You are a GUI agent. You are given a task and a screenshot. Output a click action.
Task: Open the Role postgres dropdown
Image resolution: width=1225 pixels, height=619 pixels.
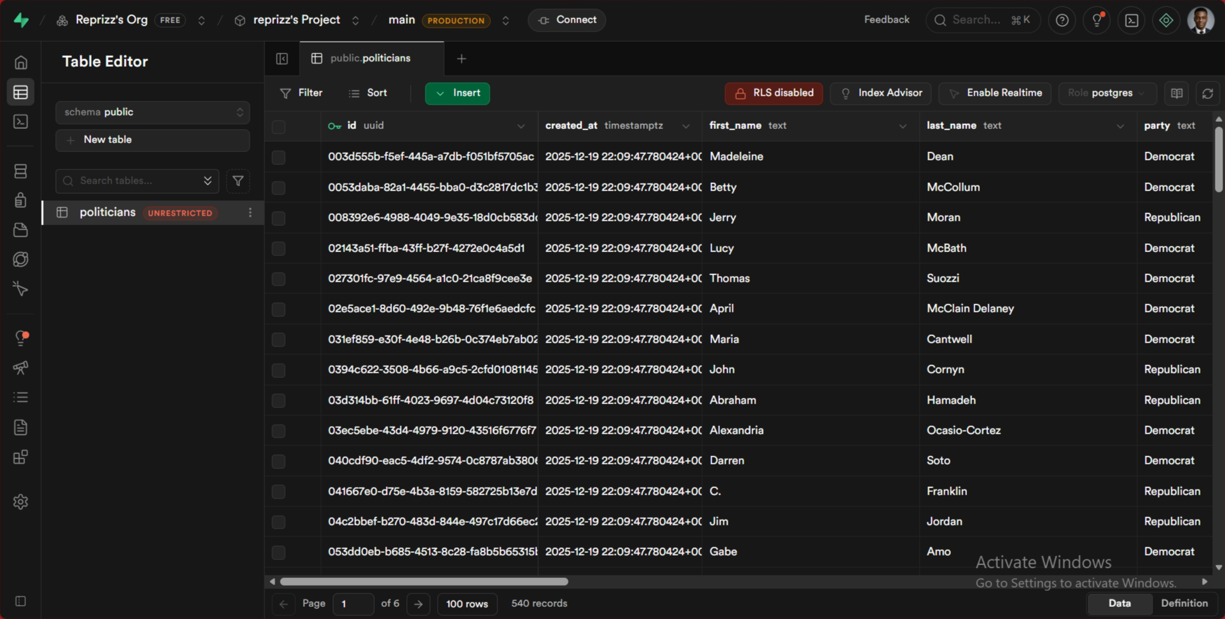pos(1108,93)
